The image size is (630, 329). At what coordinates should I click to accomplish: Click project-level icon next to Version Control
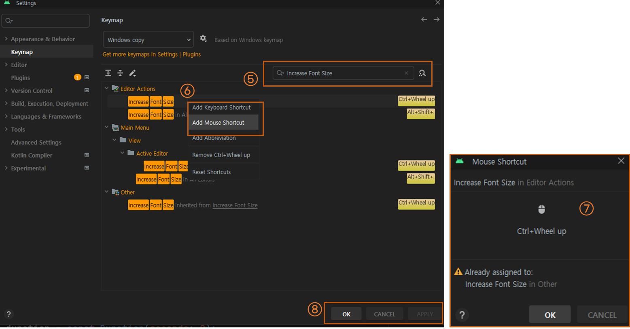tap(87, 90)
